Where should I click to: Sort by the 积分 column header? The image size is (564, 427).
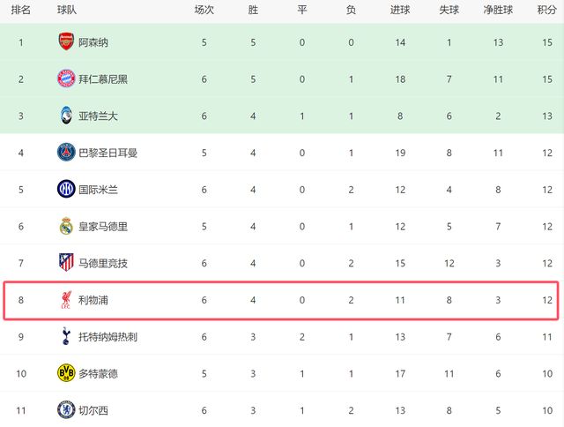[546, 10]
